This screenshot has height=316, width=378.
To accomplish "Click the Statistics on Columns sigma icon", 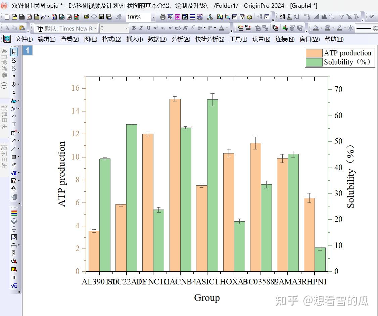I will (282, 17).
